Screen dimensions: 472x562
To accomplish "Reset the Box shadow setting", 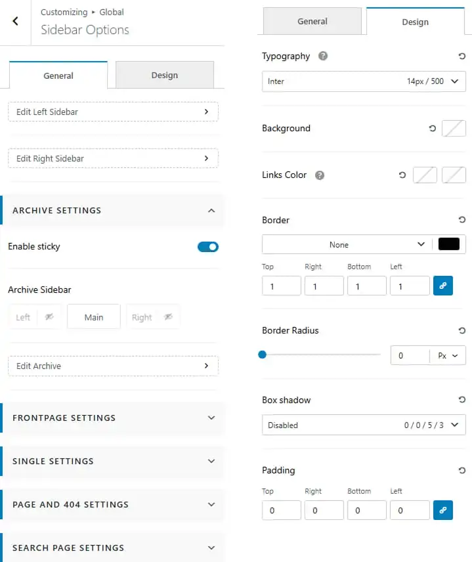I will point(461,400).
